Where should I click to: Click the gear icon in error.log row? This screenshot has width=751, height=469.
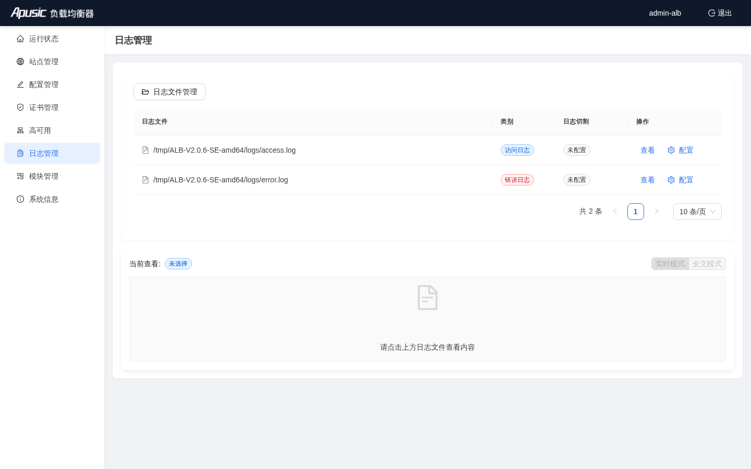coord(671,180)
